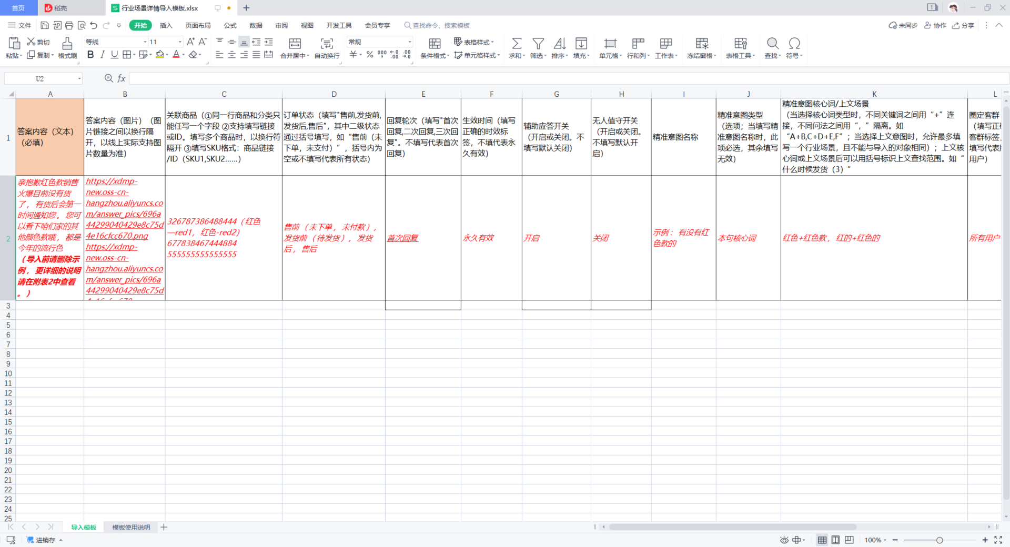
Task: Click the eye protection mode icon in status bar
Action: pos(784,540)
